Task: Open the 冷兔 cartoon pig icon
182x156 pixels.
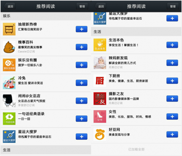Action: click(x=9, y=83)
